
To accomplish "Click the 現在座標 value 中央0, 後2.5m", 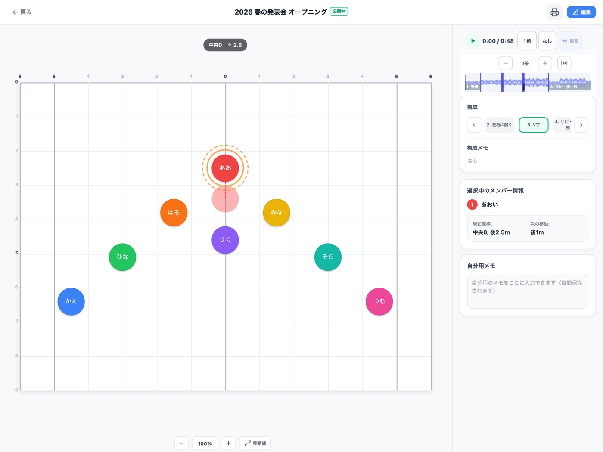I will click(x=491, y=232).
